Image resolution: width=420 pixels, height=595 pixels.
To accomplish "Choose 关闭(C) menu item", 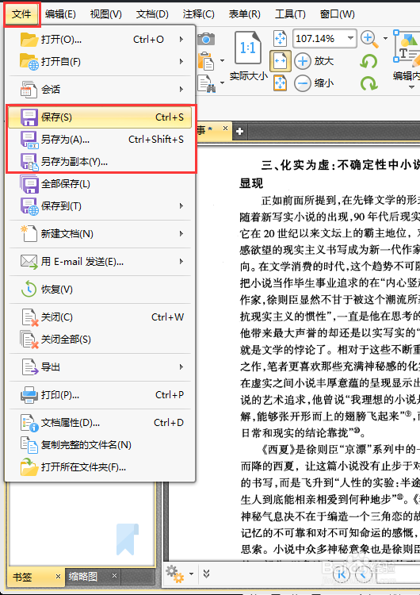I will point(100,317).
